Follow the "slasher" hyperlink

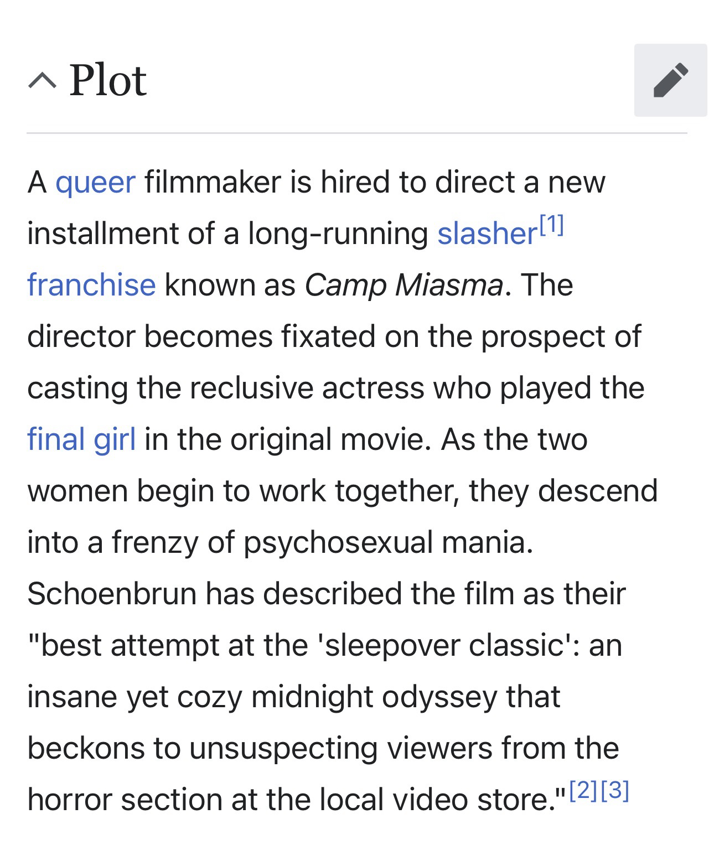point(487,234)
